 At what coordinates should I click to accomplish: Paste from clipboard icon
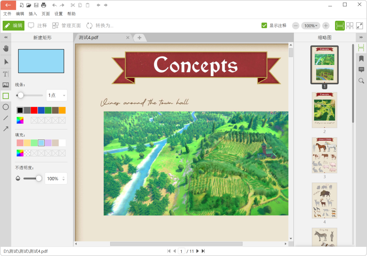click(88, 5)
